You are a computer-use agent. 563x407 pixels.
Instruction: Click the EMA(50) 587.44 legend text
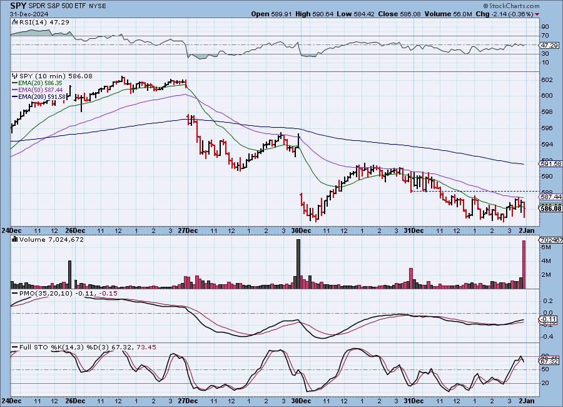point(40,90)
